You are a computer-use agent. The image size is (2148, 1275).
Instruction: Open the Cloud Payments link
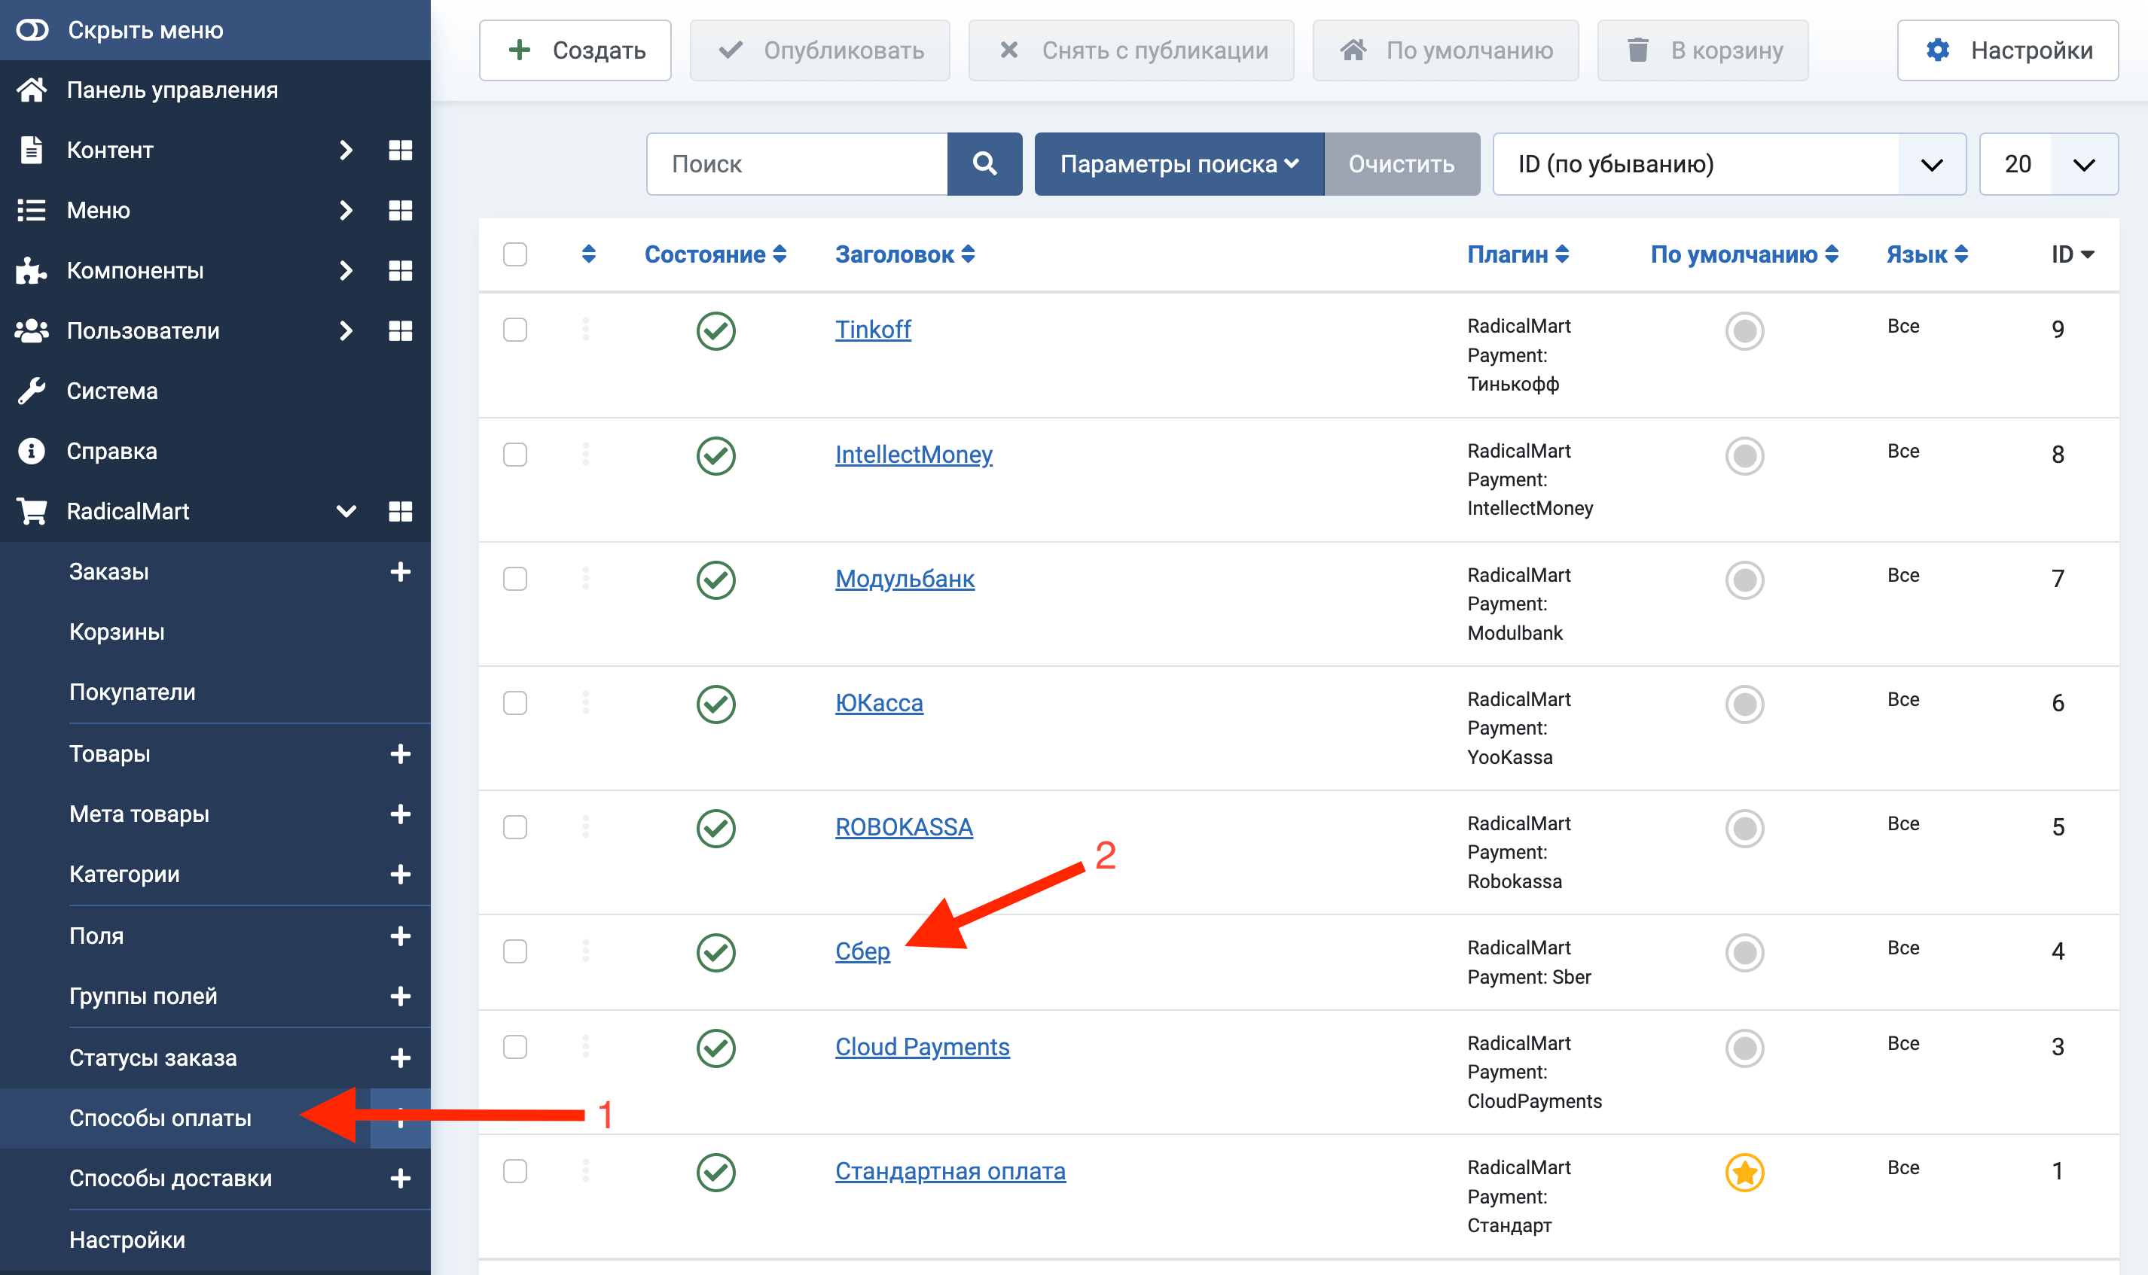(x=923, y=1046)
